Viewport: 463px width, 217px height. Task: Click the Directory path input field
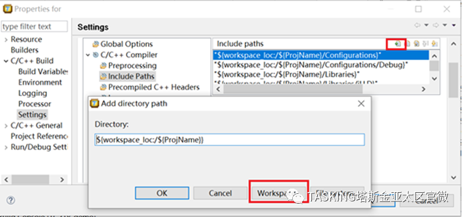[x=229, y=139]
